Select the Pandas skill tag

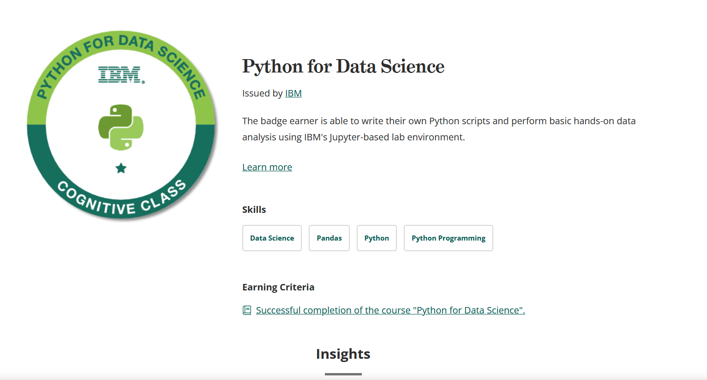click(x=329, y=238)
